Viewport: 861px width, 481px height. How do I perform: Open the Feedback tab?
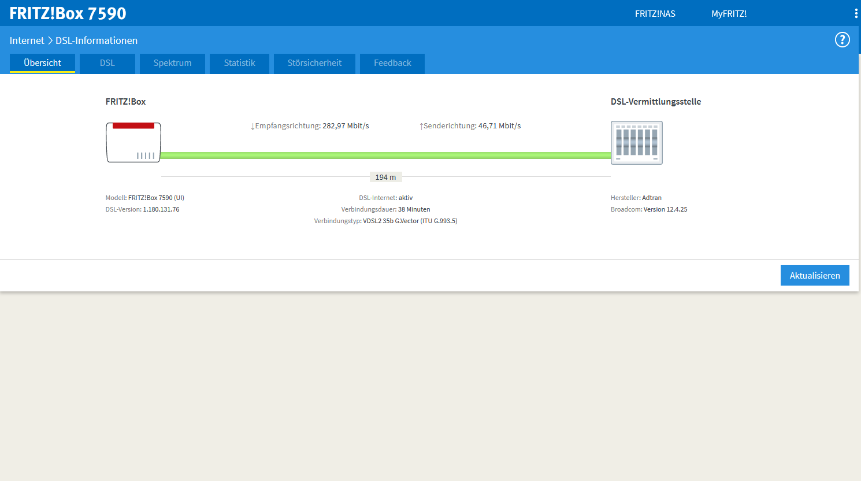pos(392,63)
